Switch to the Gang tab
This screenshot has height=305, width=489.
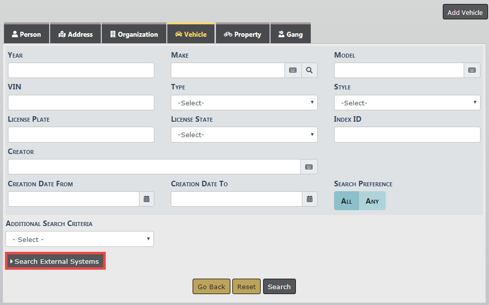point(290,34)
